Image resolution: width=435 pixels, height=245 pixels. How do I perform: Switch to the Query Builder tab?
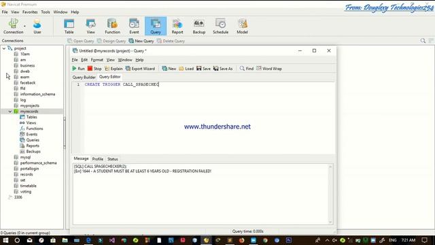point(84,77)
